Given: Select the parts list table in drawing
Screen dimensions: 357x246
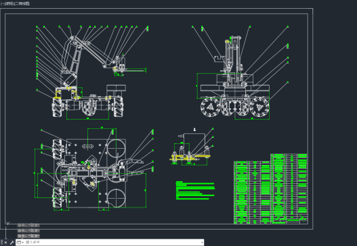Looking at the screenshot, I should point(271,189).
